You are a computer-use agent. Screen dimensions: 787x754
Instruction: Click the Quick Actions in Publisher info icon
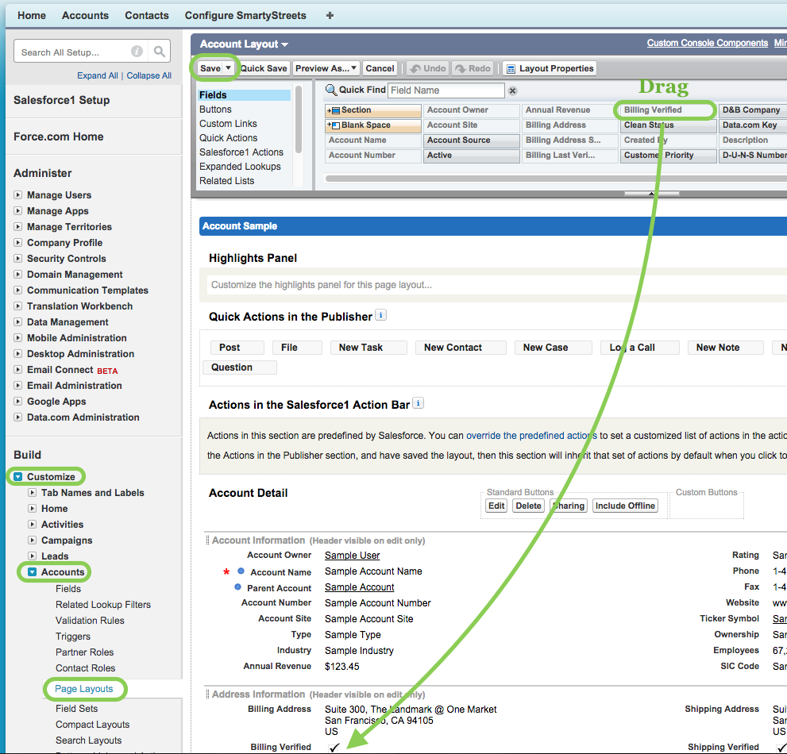tap(381, 315)
